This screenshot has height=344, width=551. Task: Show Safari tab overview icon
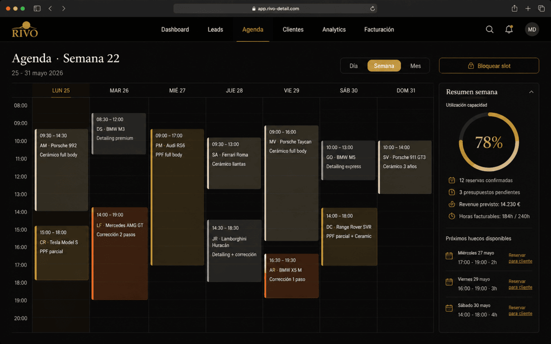click(541, 9)
